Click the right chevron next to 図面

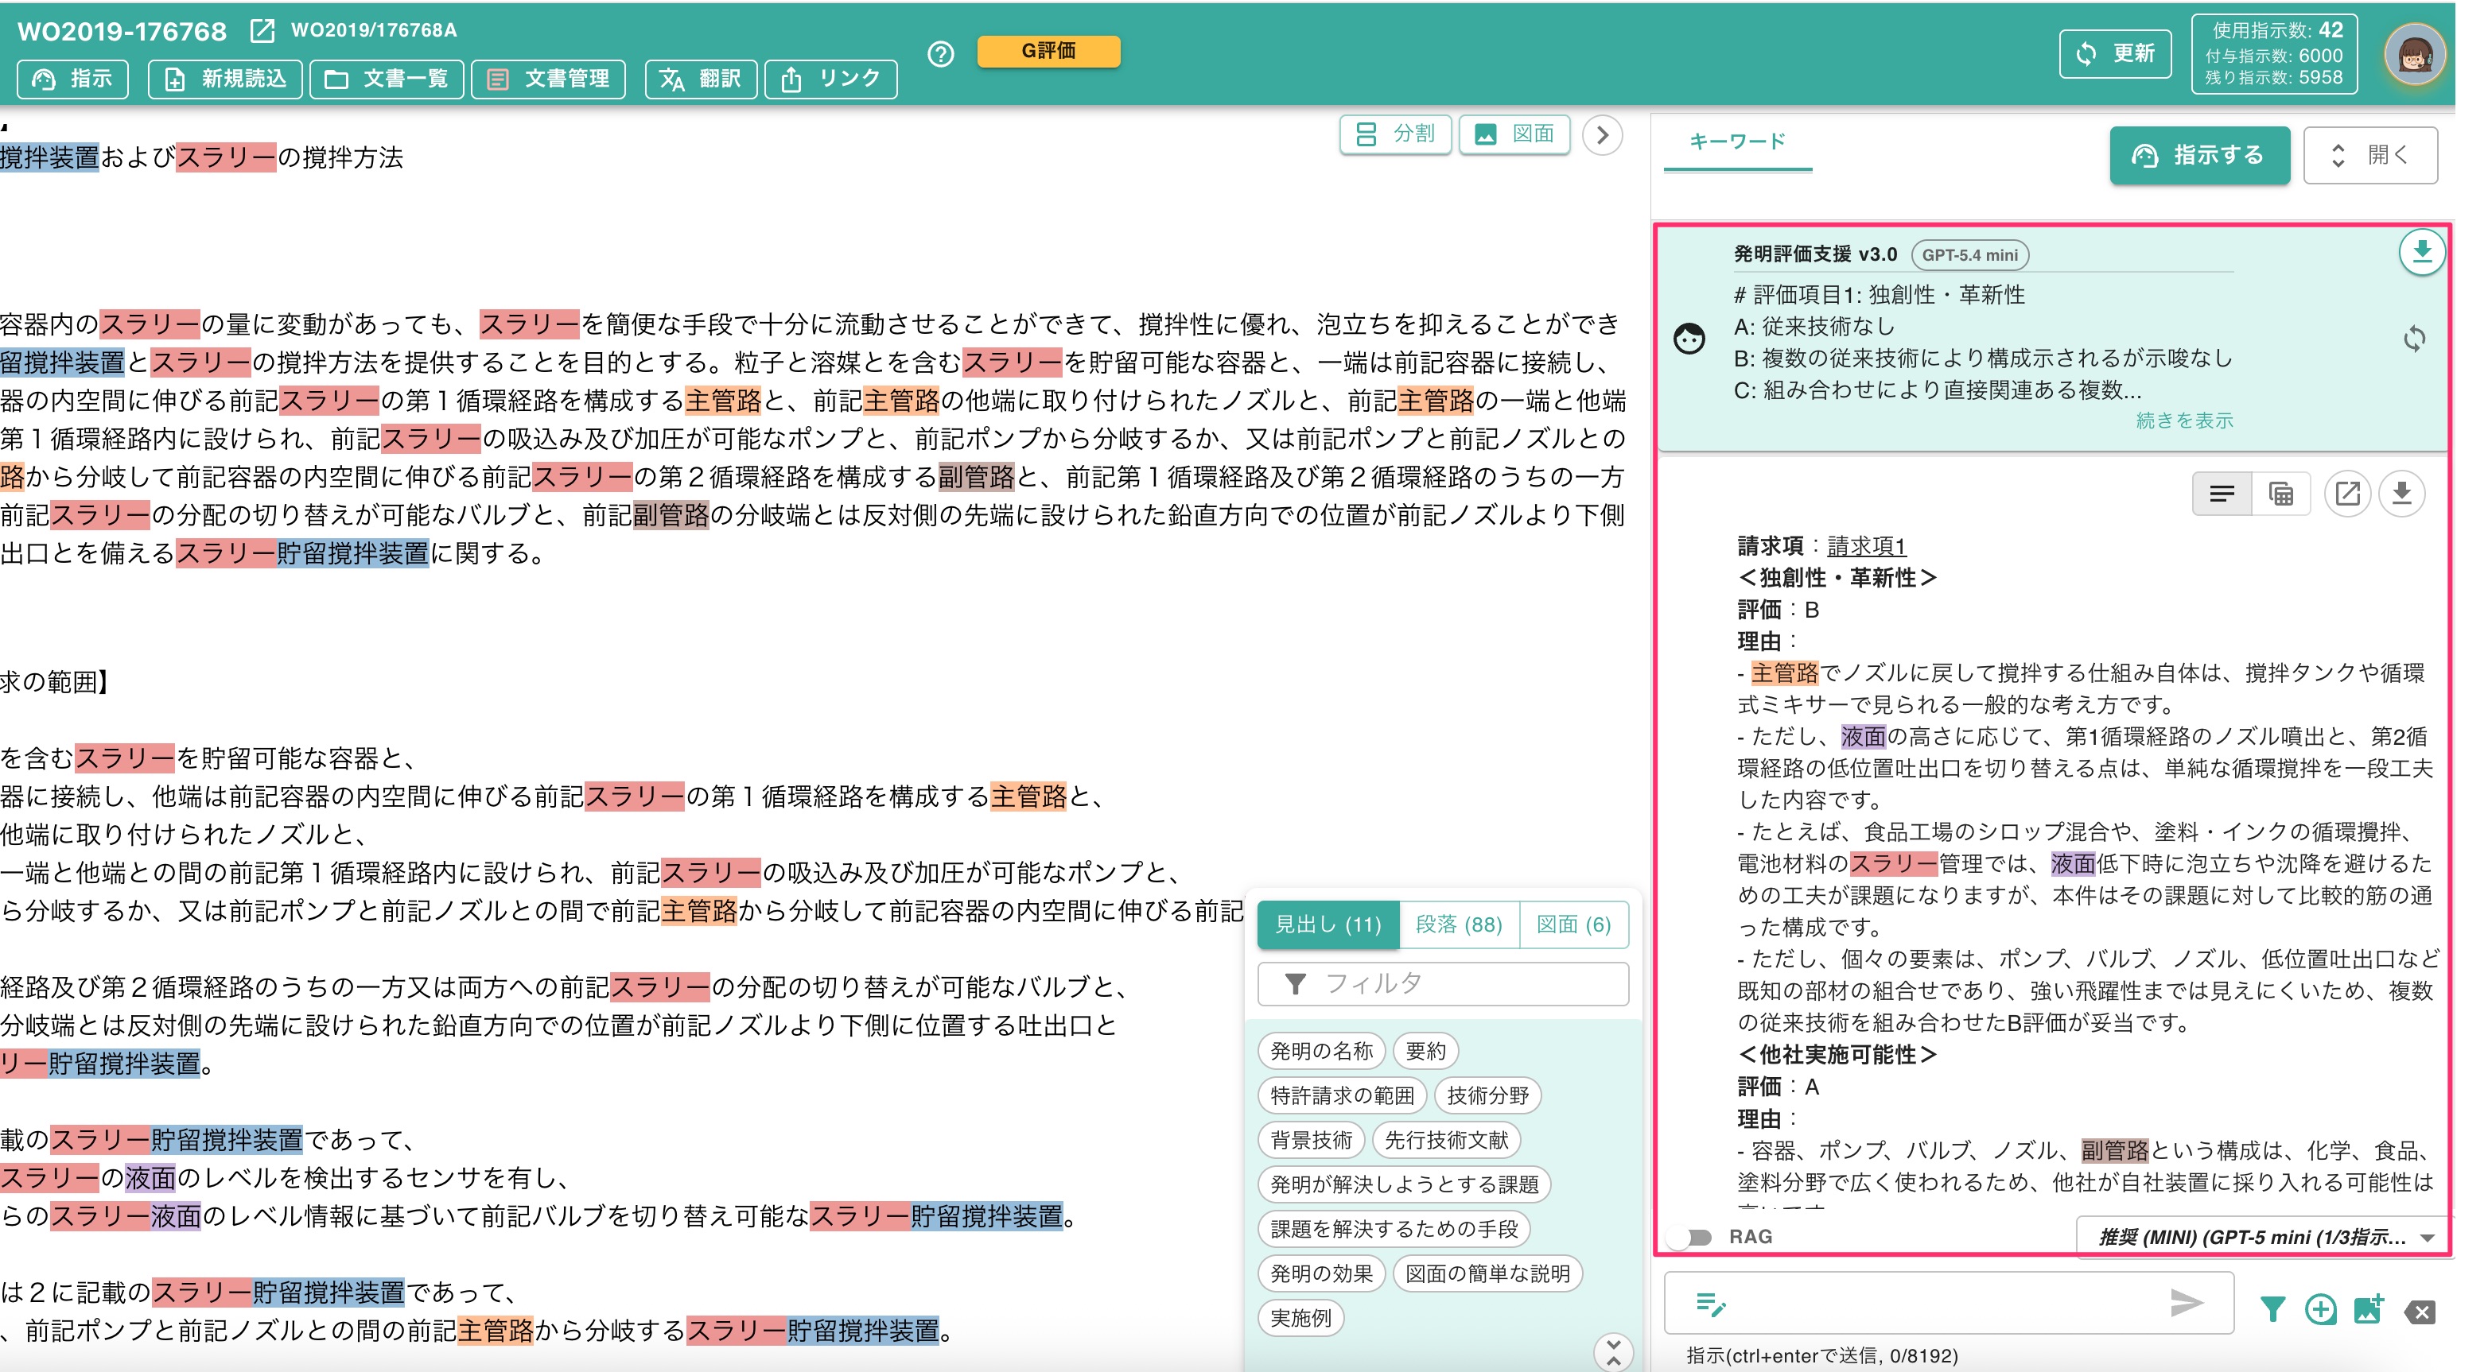[1602, 135]
